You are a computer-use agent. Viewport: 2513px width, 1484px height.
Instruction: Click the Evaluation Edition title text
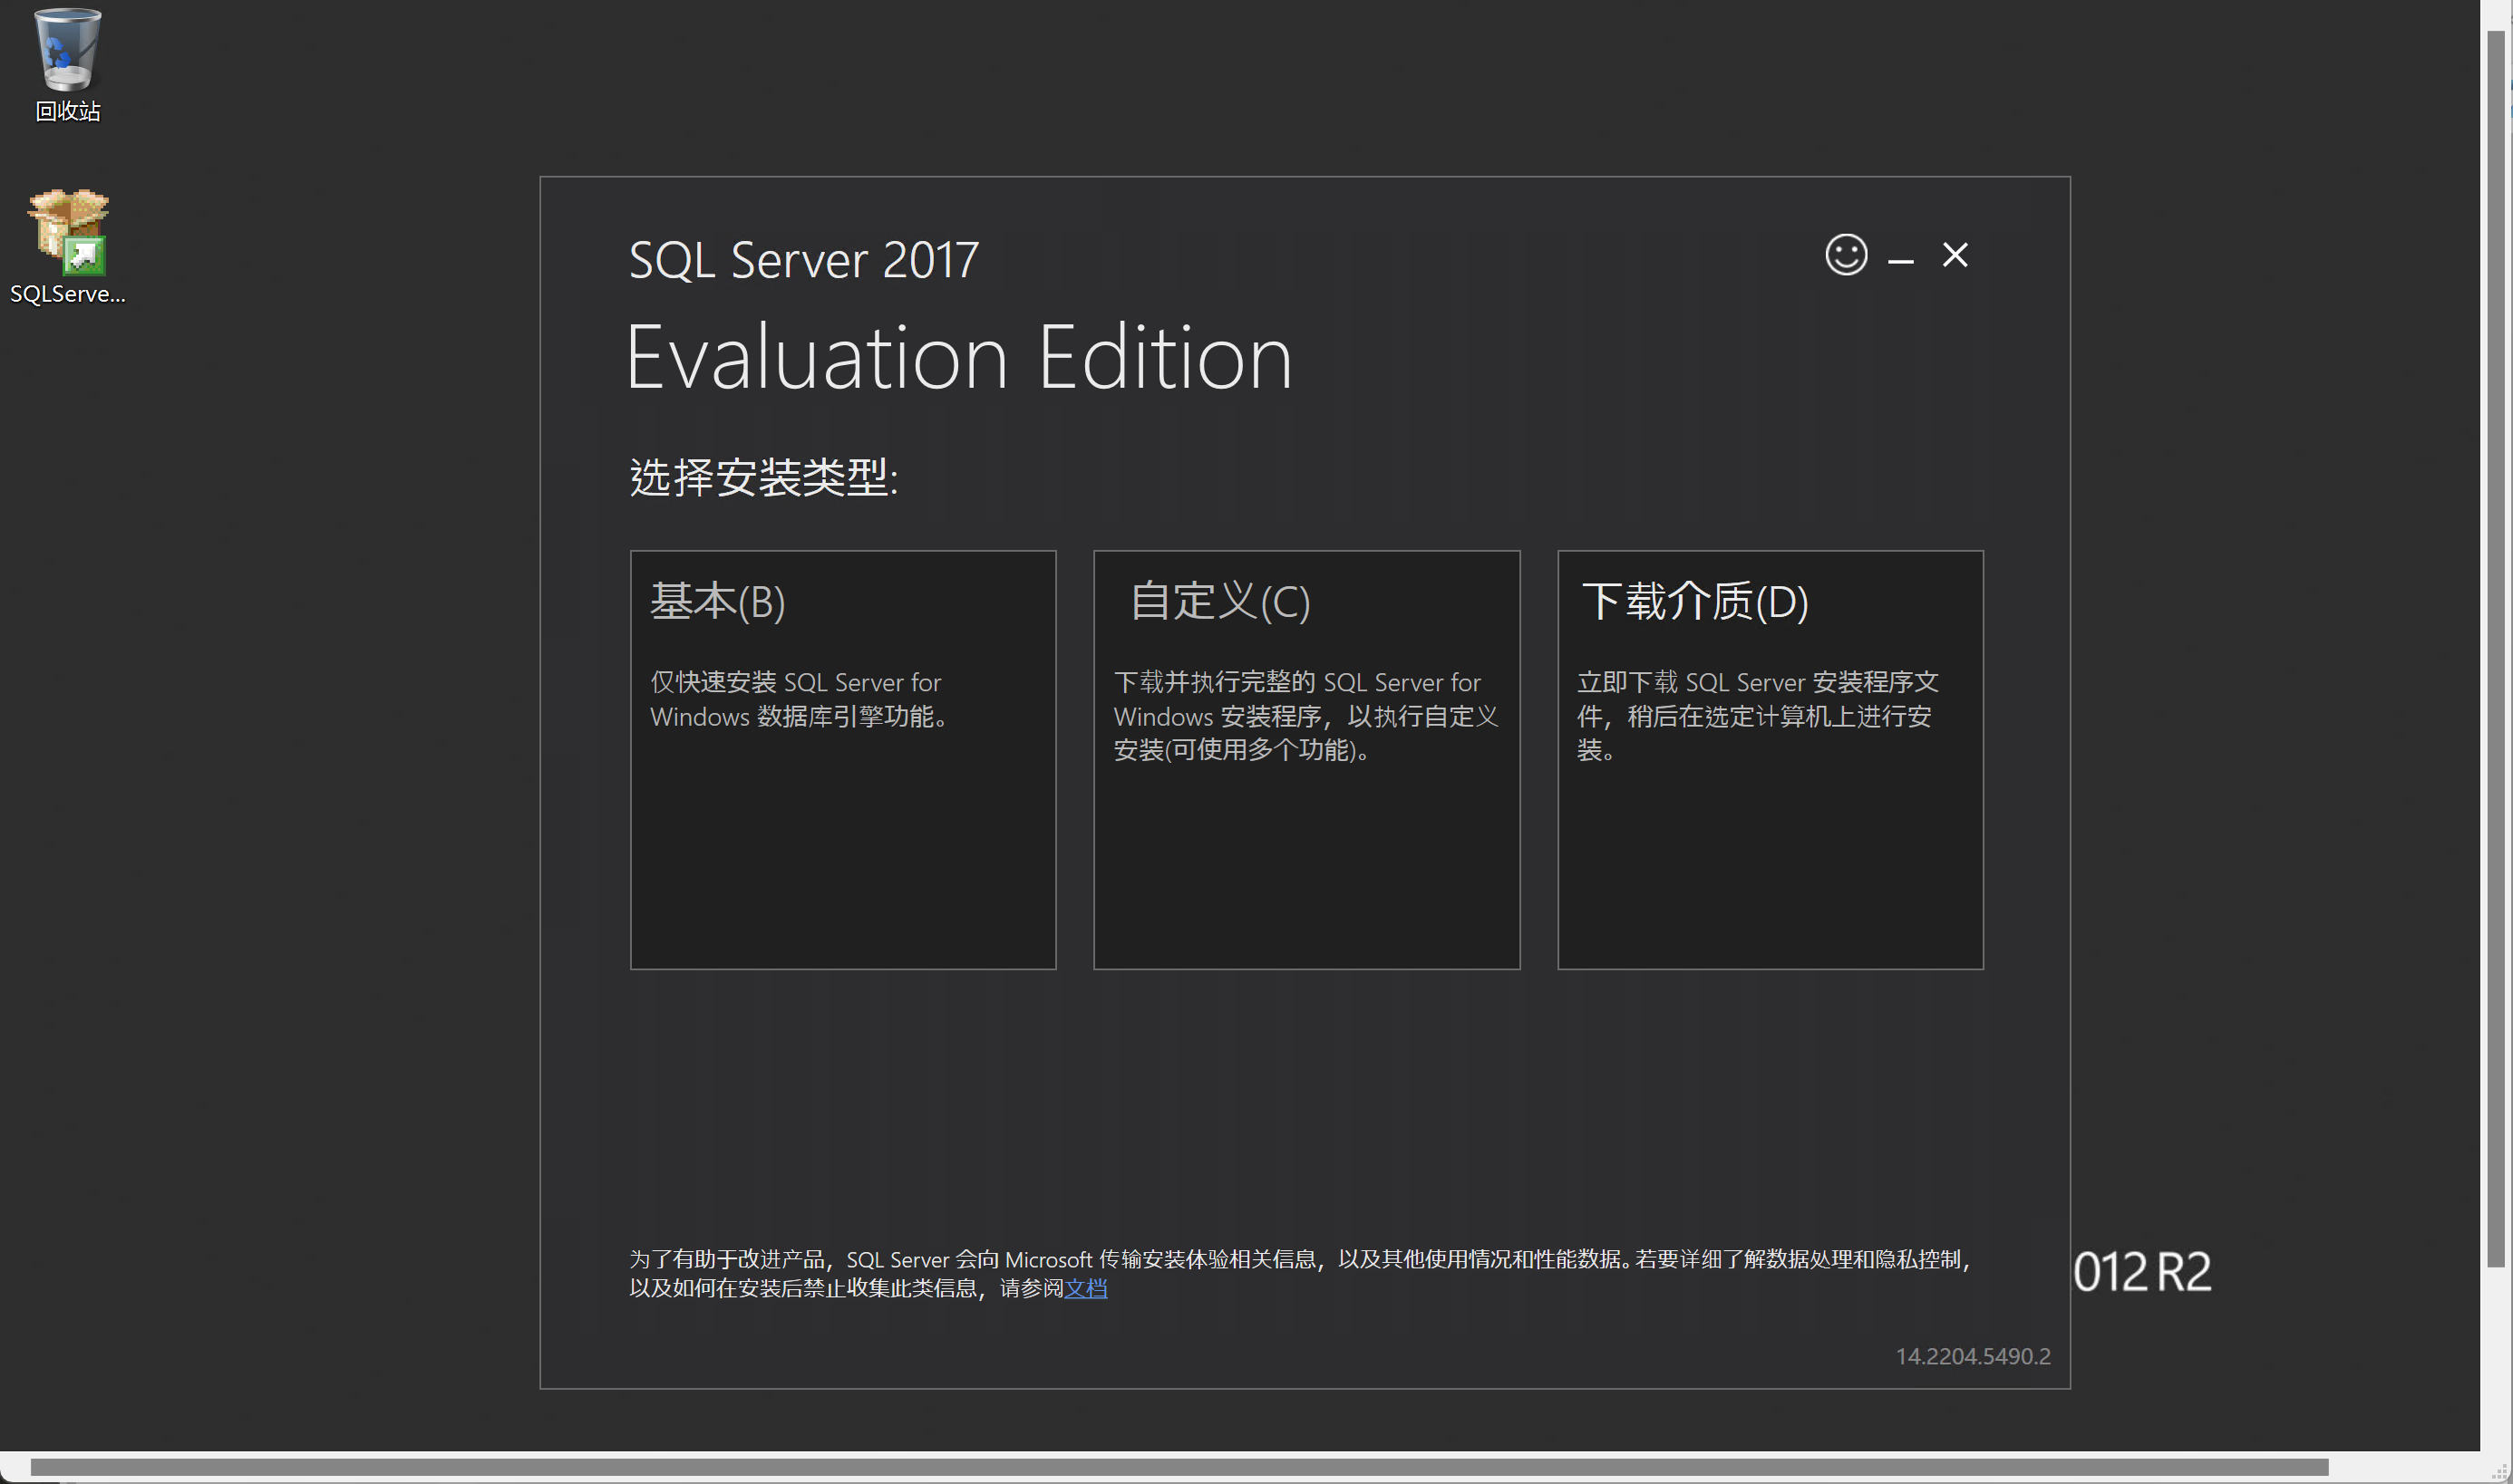pyautogui.click(x=959, y=357)
